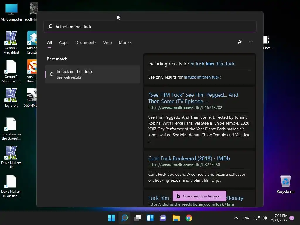
Task: Switch to the Apps search tab
Action: coord(64,43)
